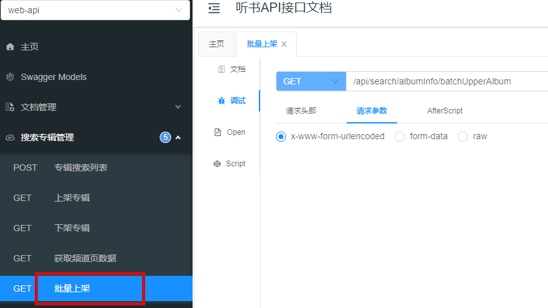Click the 文档 page icon
Image resolution: width=548 pixels, height=308 pixels.
(x=221, y=69)
